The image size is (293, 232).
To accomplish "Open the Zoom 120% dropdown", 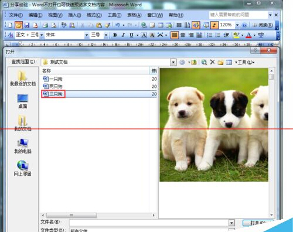I will click(x=237, y=25).
